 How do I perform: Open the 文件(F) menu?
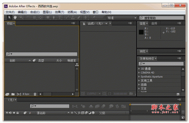(10, 12)
